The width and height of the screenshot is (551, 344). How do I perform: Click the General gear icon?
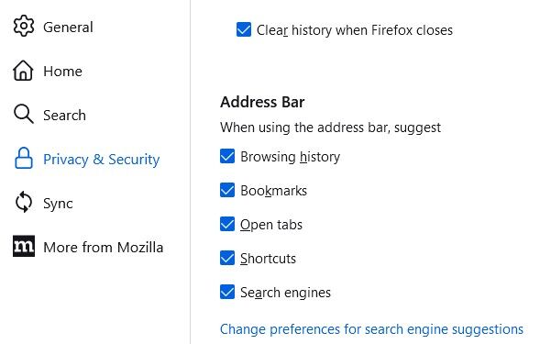click(24, 26)
